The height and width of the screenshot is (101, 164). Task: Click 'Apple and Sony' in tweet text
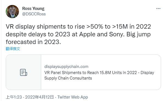102,34
